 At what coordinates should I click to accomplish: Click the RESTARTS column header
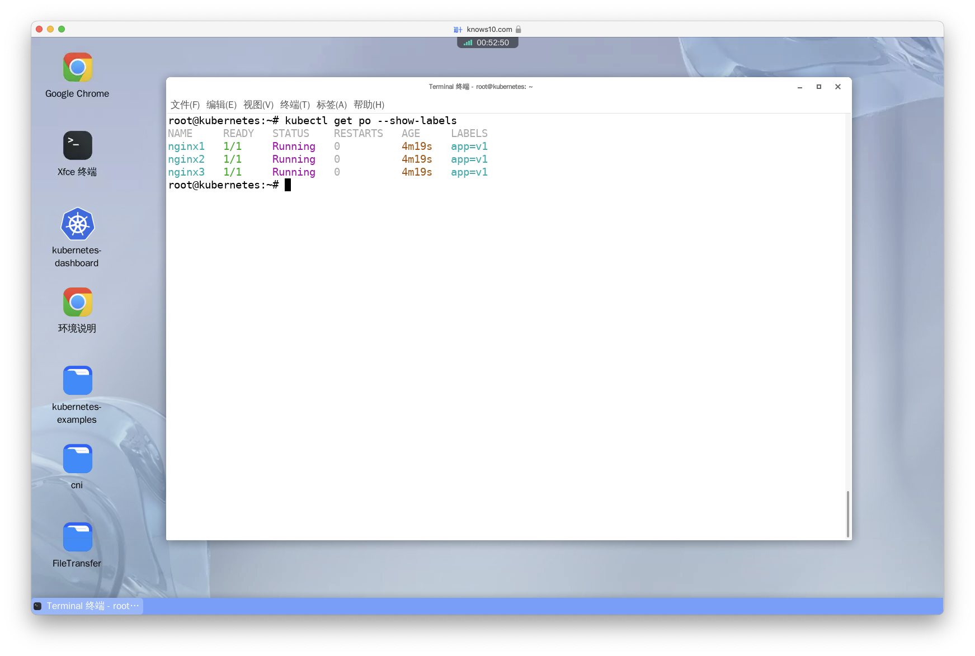359,134
